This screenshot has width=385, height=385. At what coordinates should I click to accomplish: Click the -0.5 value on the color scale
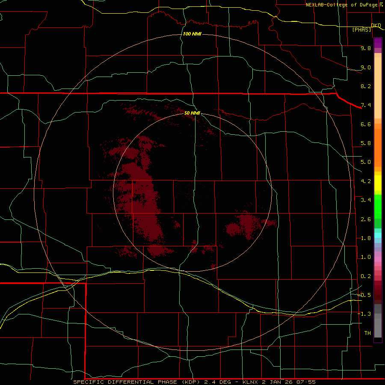pyautogui.click(x=364, y=295)
